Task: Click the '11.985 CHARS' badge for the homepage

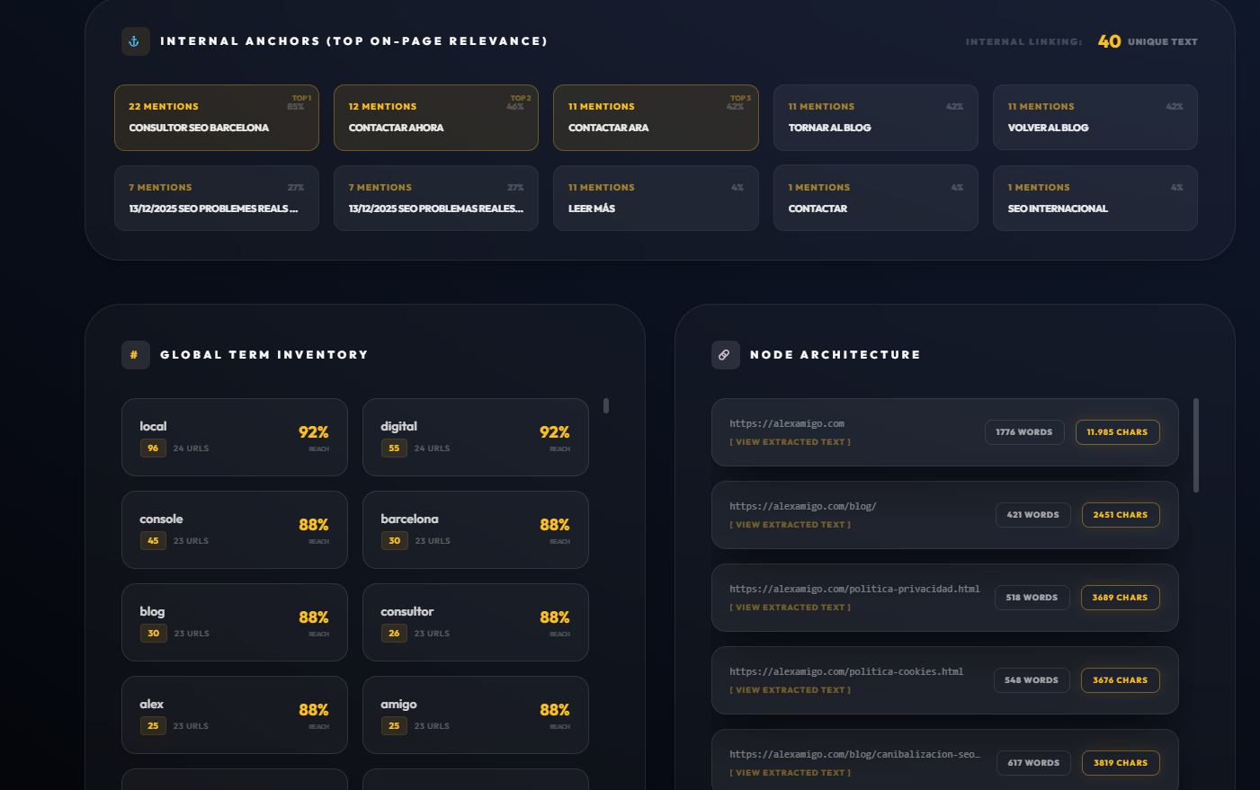Action: coord(1117,431)
